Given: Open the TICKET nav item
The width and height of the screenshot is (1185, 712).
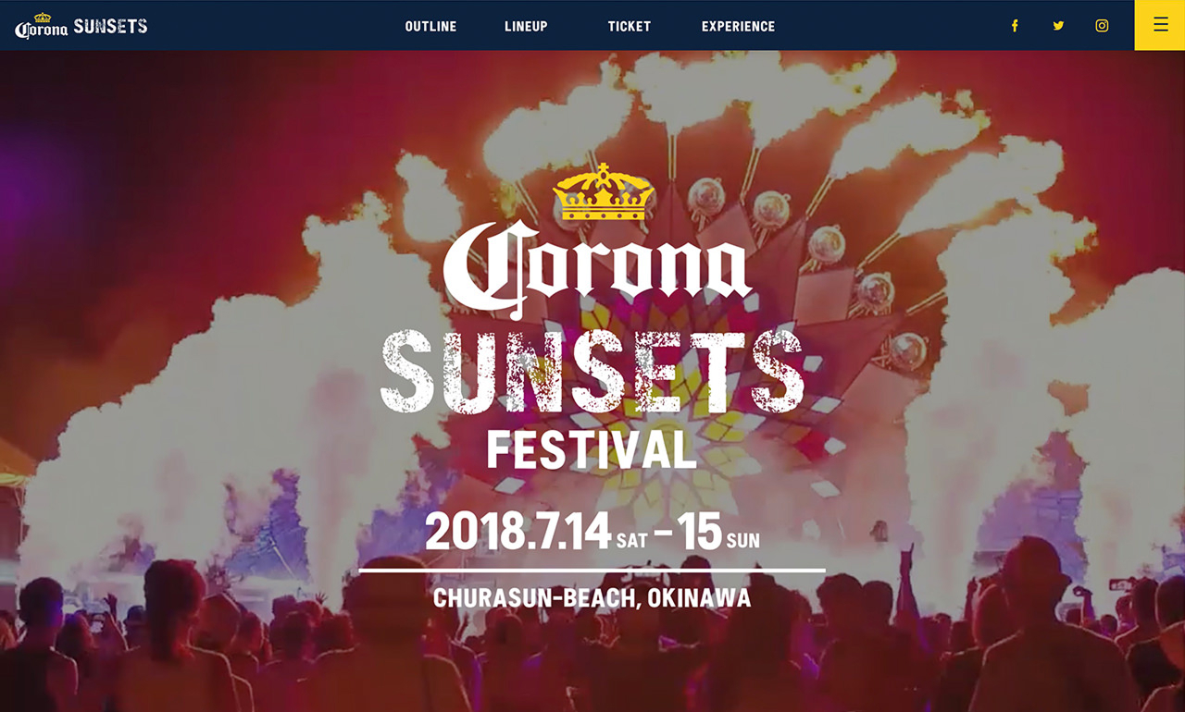Looking at the screenshot, I should (x=630, y=26).
